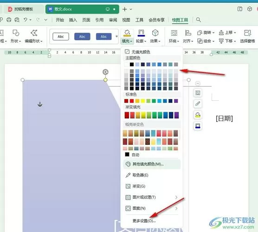This screenshot has height=232, width=258.
Task: Open 更多设置(O)... more settings
Action: [144, 221]
